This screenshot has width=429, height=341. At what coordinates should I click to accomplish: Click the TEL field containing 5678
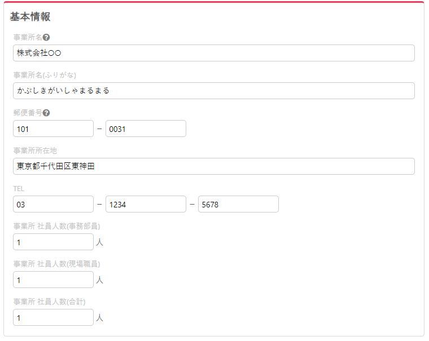pos(238,204)
